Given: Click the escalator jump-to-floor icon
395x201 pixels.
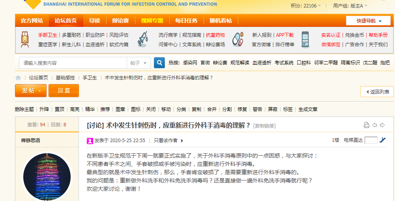Looking at the screenshot, I should pyautogui.click(x=383, y=140).
